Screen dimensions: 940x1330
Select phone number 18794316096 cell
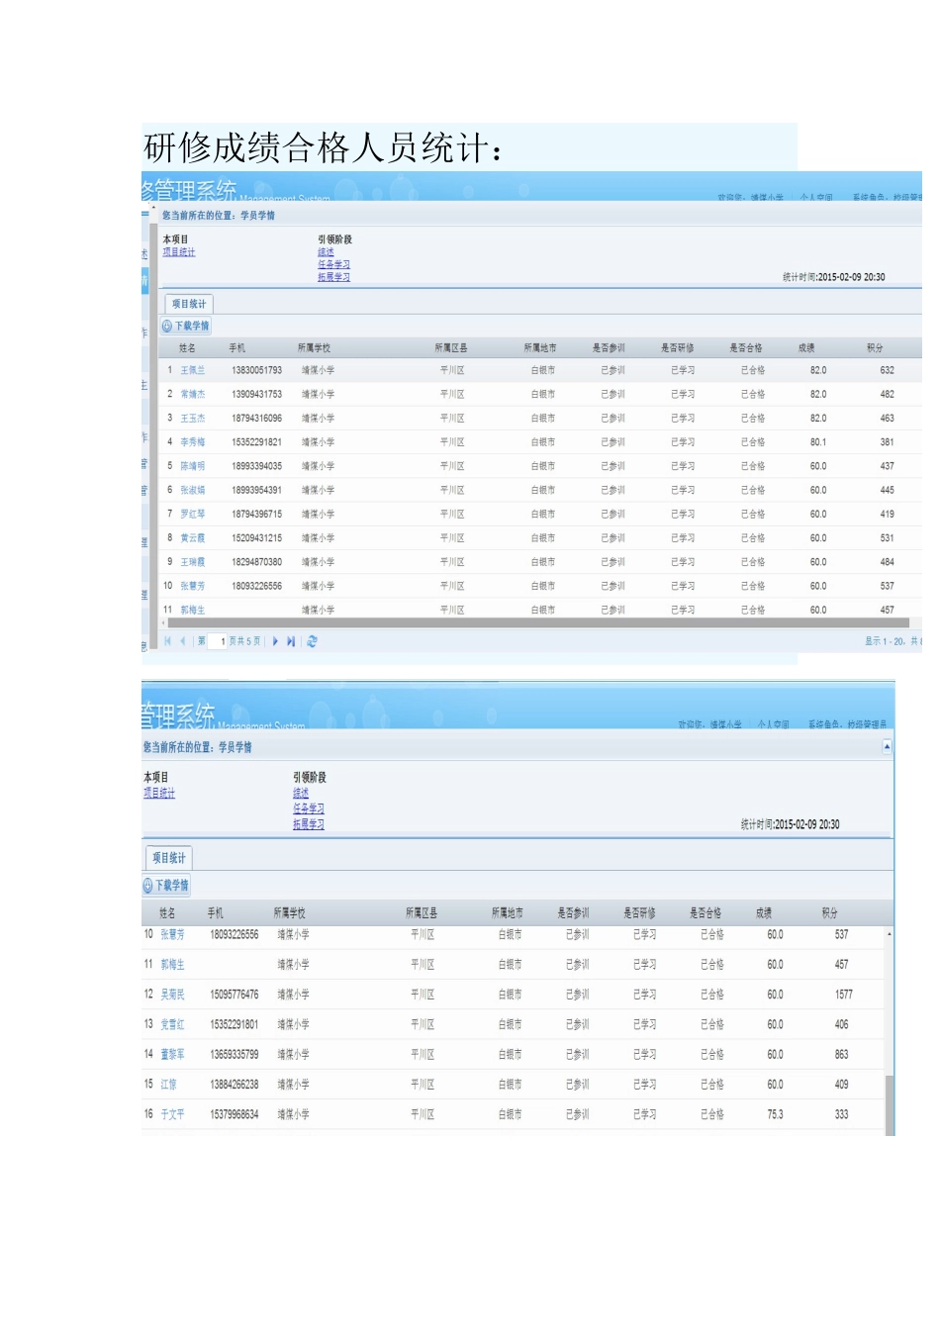(x=257, y=419)
